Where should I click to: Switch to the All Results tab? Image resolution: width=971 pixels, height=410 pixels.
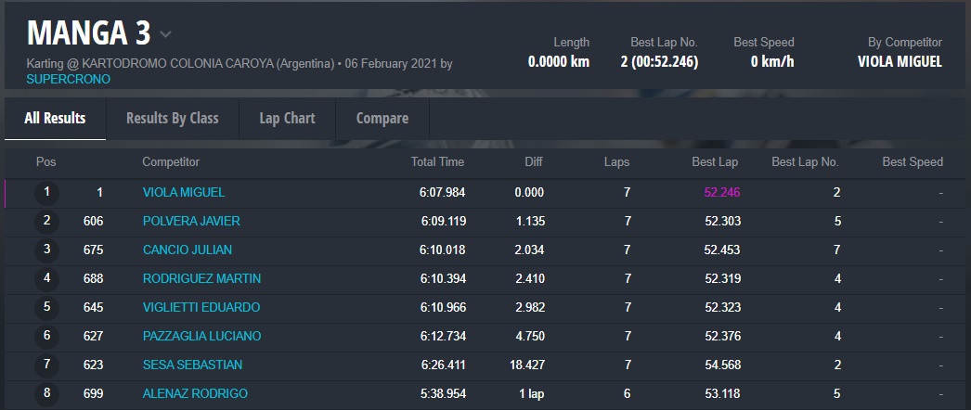click(55, 118)
